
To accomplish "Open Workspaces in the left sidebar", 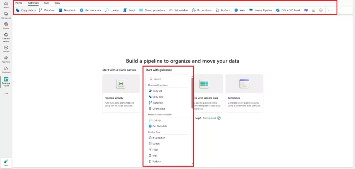I will click(x=6, y=15).
